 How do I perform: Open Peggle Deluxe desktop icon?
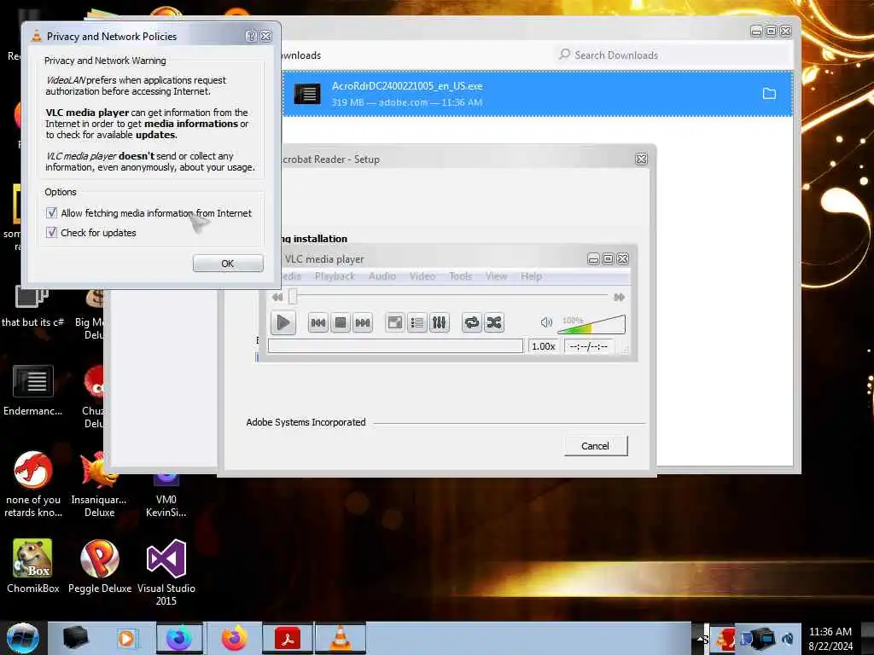(100, 566)
